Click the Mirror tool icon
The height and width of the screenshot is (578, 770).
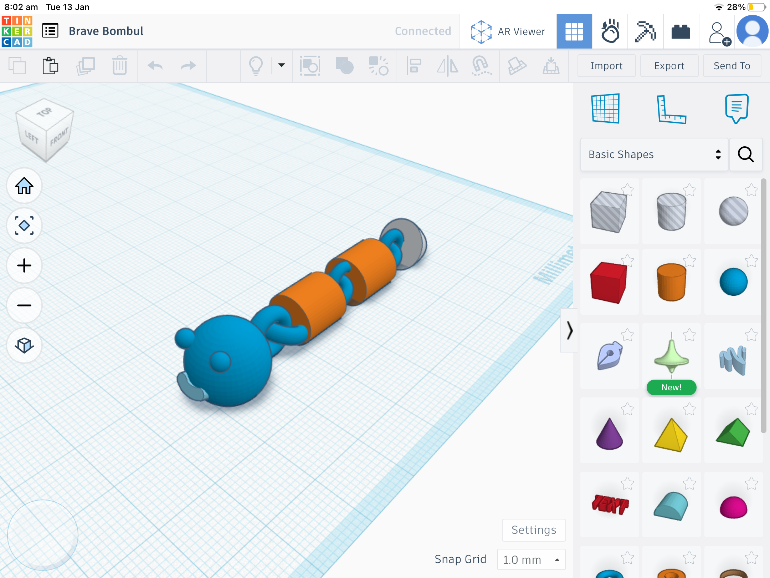tap(448, 66)
